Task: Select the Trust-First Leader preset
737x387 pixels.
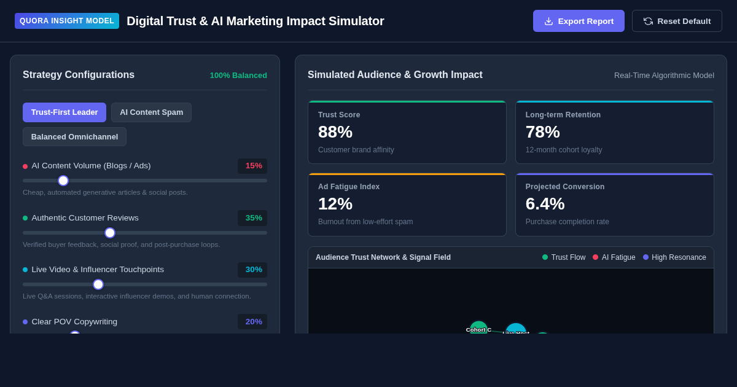Action: [x=64, y=112]
